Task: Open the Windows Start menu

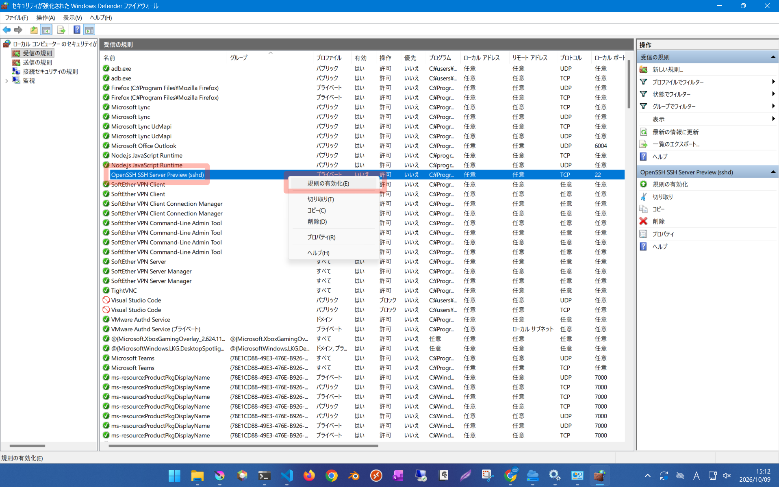Action: coord(175,475)
